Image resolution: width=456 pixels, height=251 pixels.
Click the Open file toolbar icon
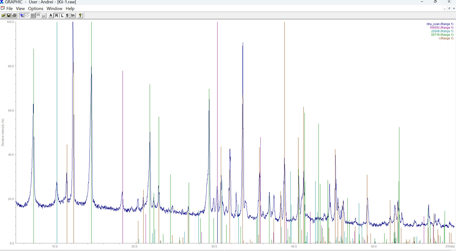click(3, 16)
